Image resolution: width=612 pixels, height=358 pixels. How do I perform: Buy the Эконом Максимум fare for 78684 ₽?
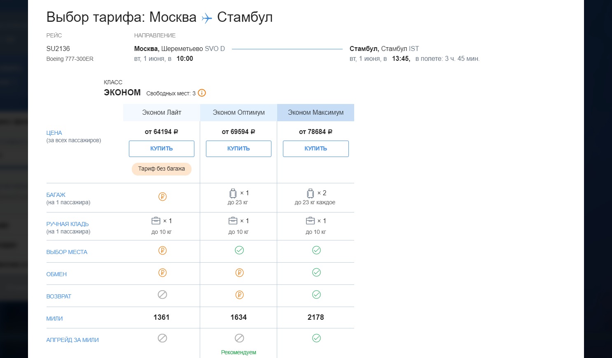tap(315, 149)
